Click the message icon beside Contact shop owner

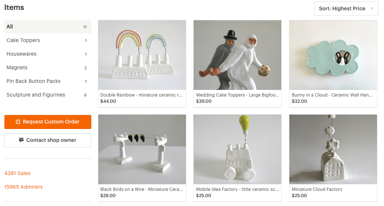pos(21,140)
